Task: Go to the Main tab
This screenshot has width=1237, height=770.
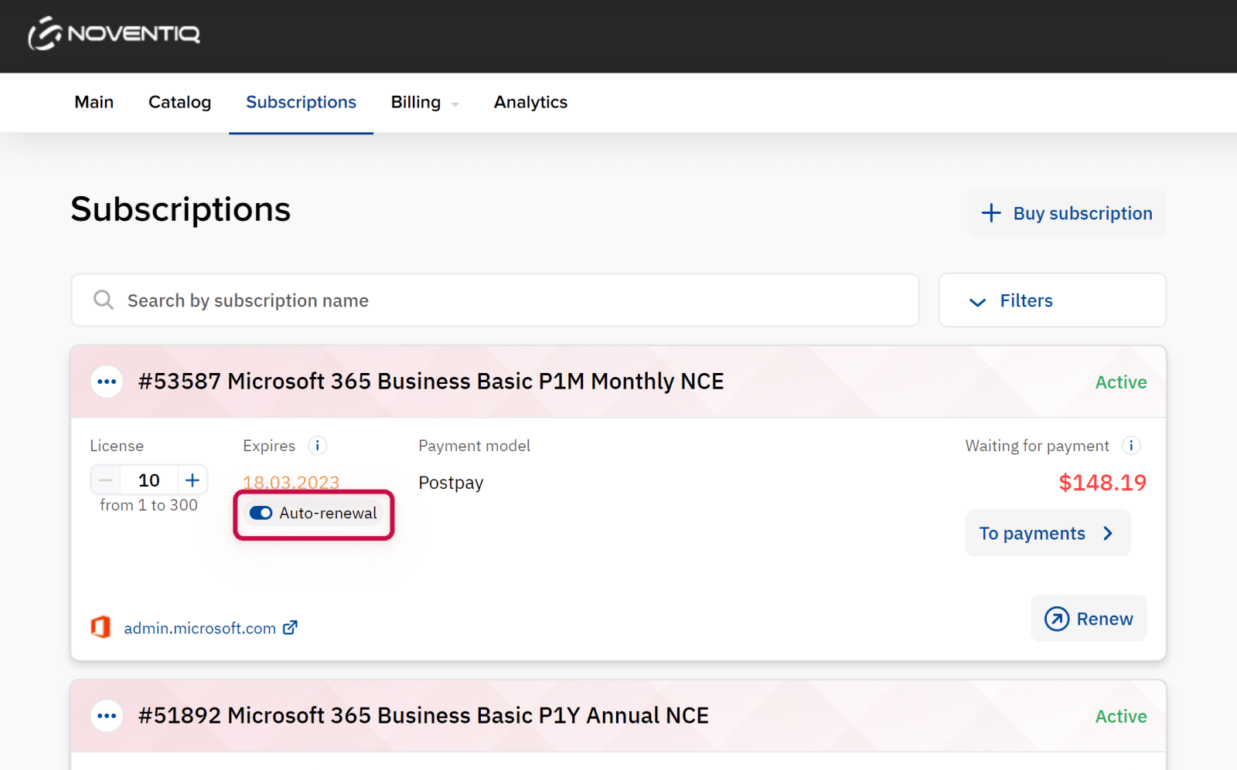Action: pos(94,103)
